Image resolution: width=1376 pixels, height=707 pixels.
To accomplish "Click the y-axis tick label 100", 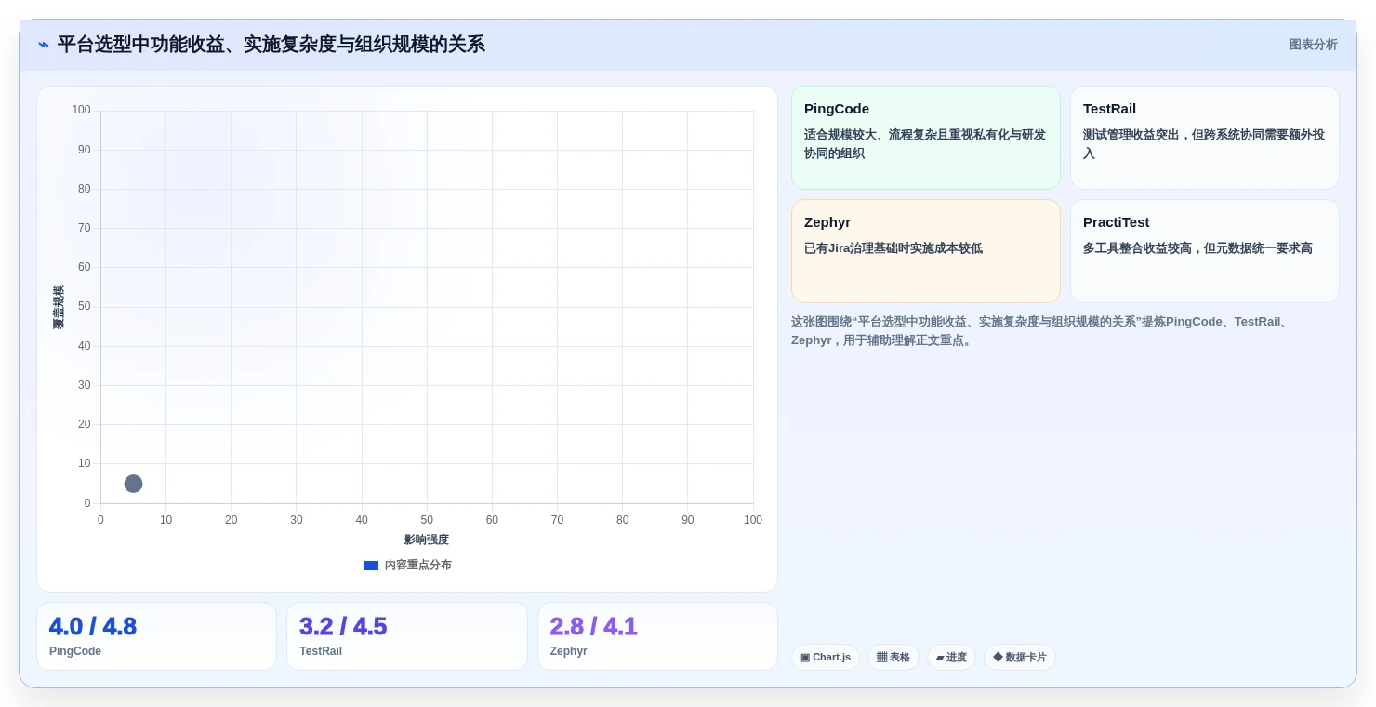I will click(81, 110).
